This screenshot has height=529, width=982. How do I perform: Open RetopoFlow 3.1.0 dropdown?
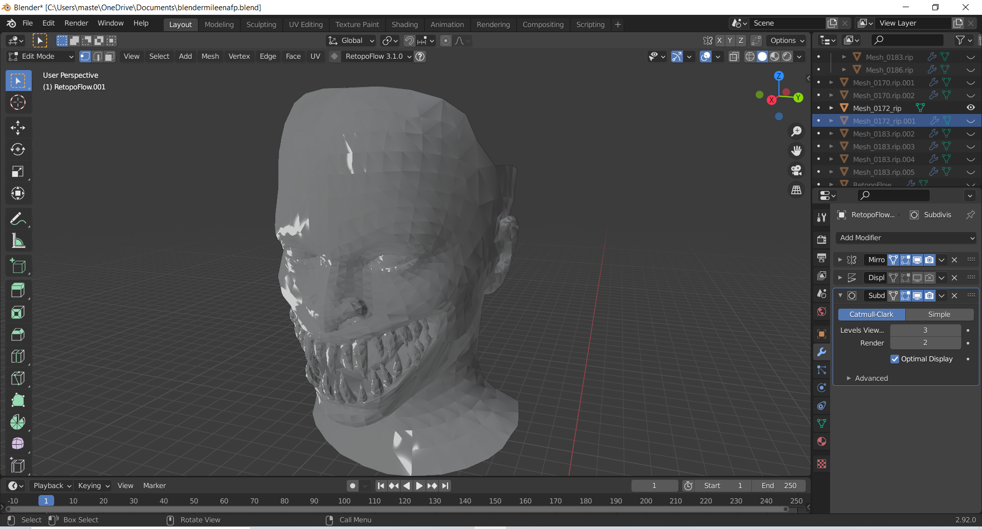(378, 56)
